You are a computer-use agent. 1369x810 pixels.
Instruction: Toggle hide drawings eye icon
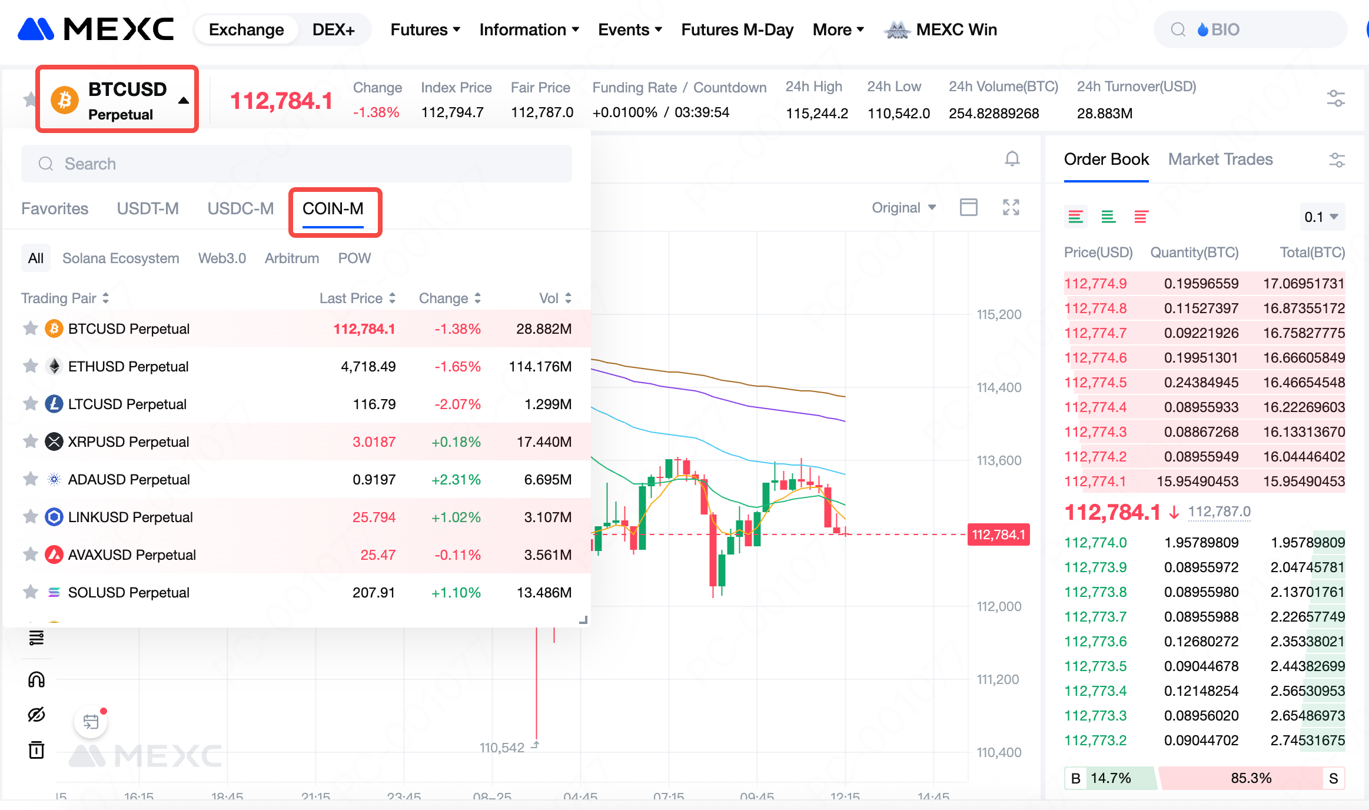point(36,715)
